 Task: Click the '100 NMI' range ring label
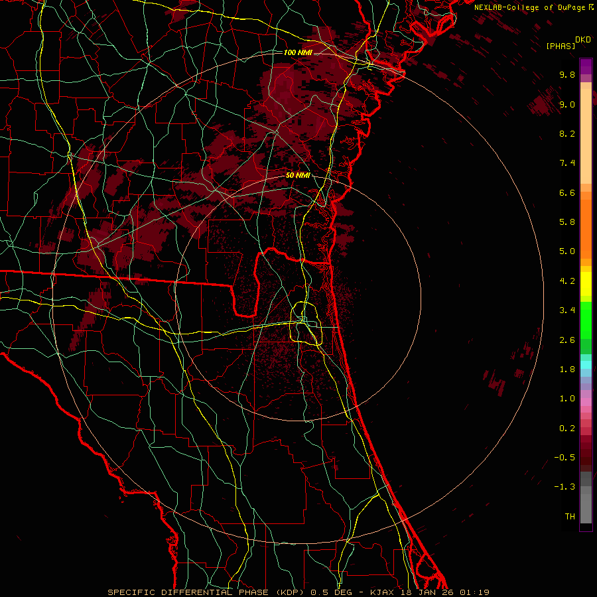298,52
